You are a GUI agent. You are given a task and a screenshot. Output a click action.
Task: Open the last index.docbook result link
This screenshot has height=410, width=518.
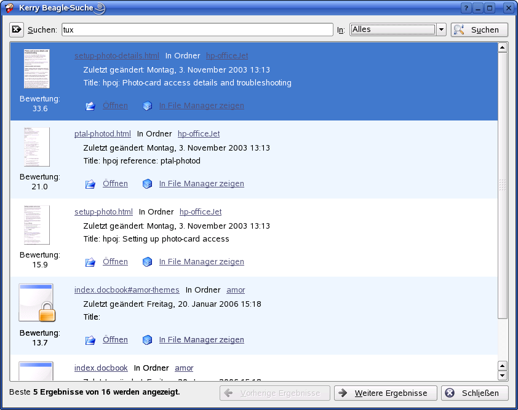(x=101, y=368)
